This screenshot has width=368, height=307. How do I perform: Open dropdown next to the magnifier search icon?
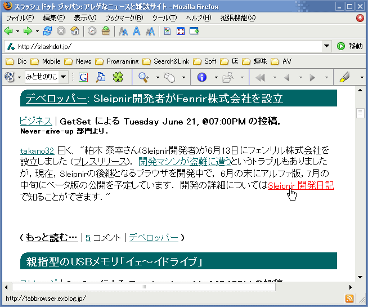click(158, 77)
